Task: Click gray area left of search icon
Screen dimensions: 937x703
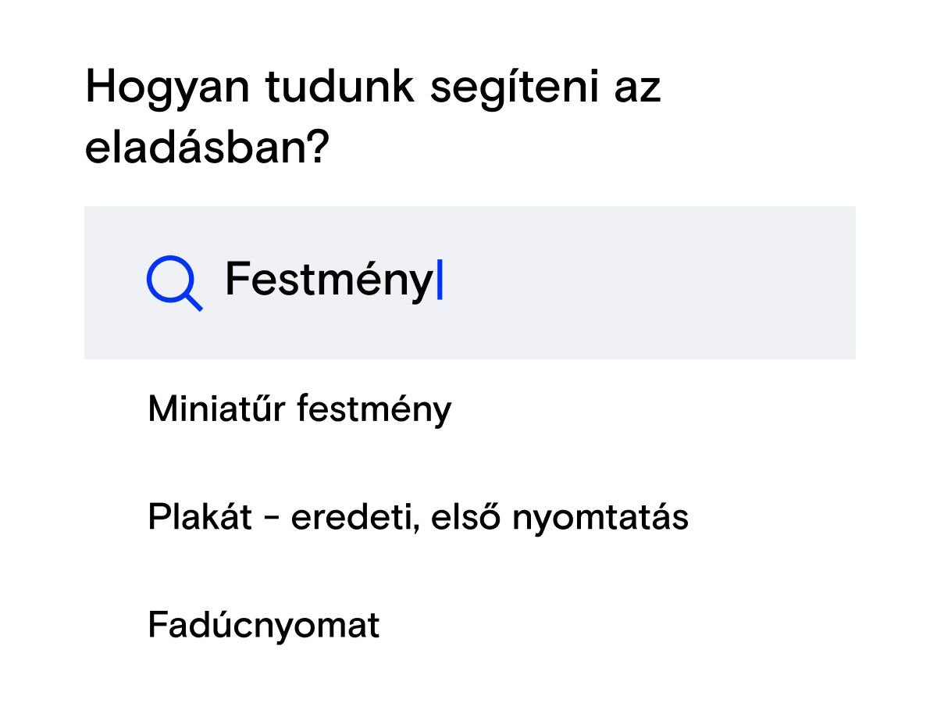Action: (x=115, y=283)
